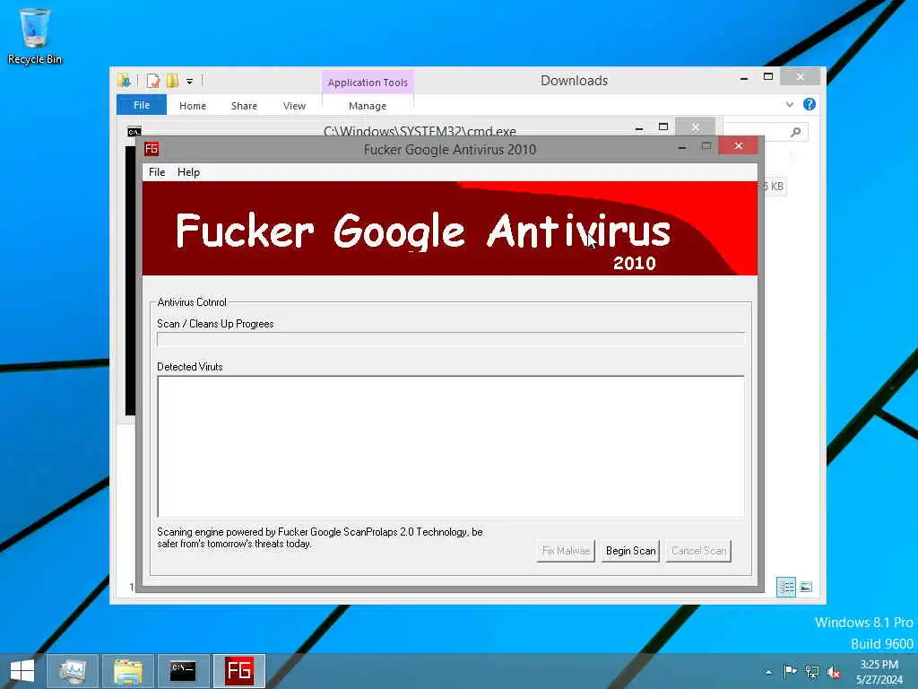Minimize the cmd.exe window
Screen dimensions: 918x689
coord(639,128)
